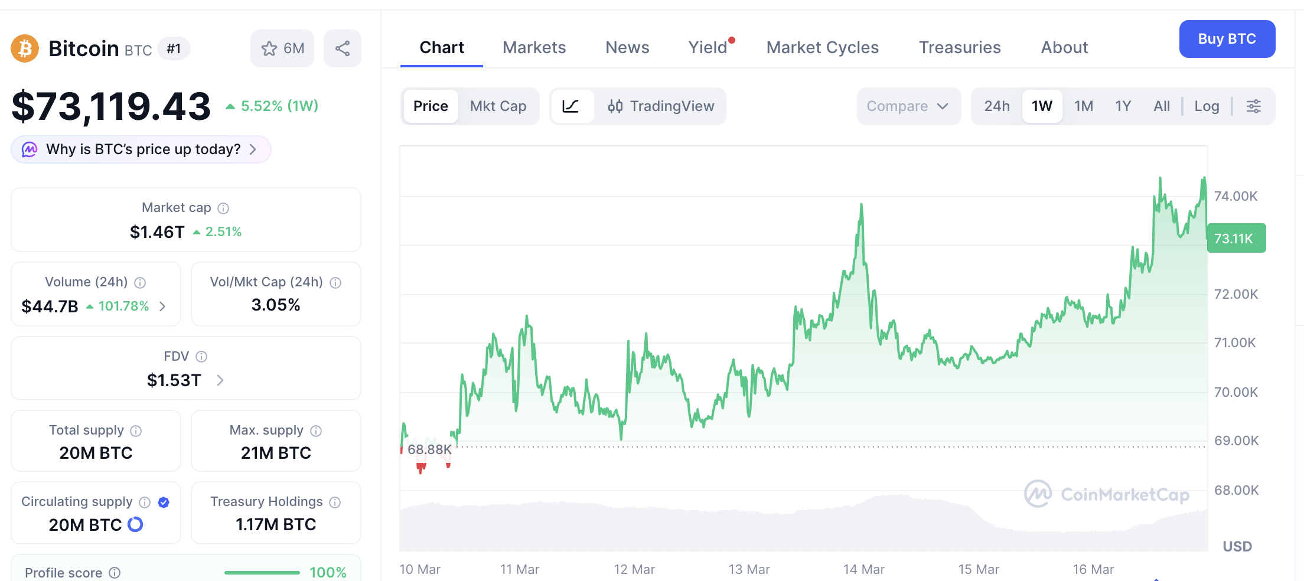This screenshot has height=581, width=1304.
Task: Switch chart to Mkt Cap view
Action: (x=498, y=106)
